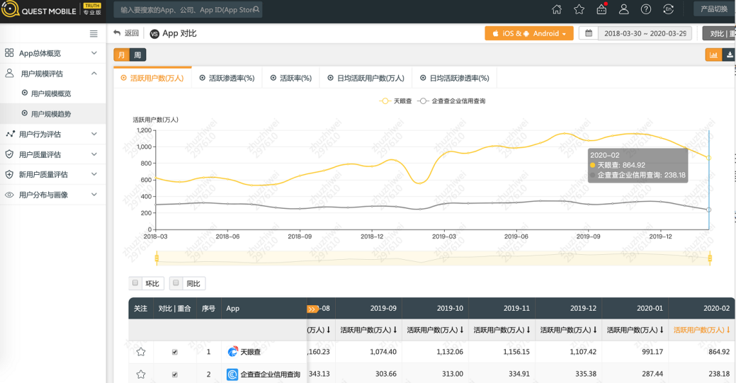Open the iOS & Android platform dropdown
736x383 pixels.
click(x=529, y=33)
